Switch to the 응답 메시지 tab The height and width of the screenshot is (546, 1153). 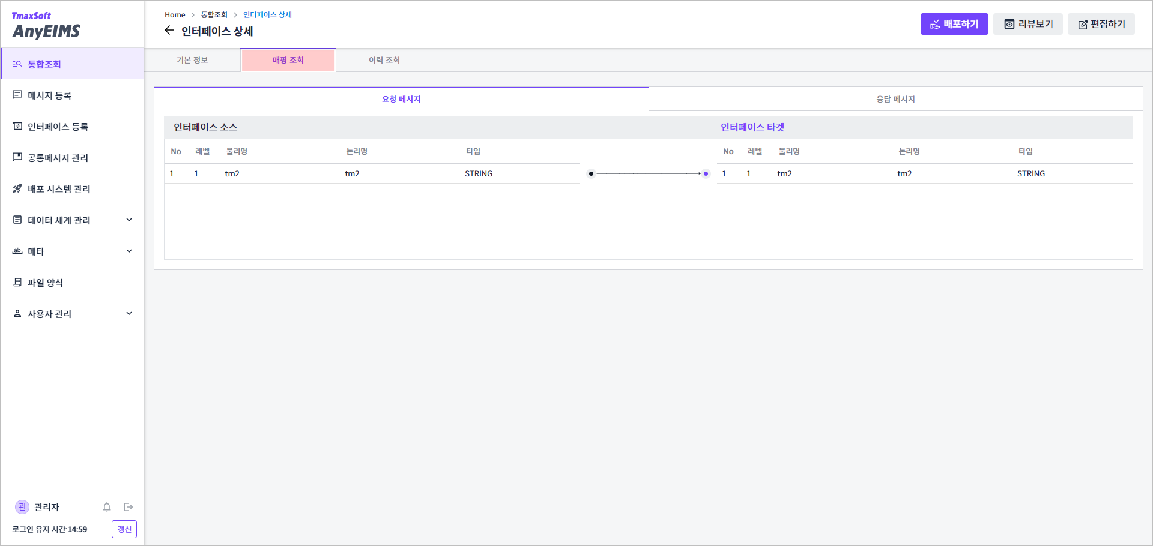click(x=895, y=99)
